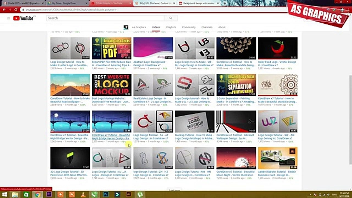Image resolution: width=352 pixels, height=198 pixels.
Task: Open the Adobe Illustrator Business Card thumbnail
Action: 278,158
